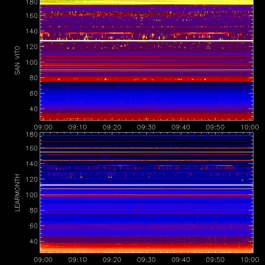The image size is (265, 265).
Task: Click 09:40 time label of San Vito plot
Action: 181,127
